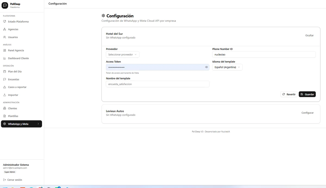The image size is (326, 188).
Task: Click the Phone Number ID field
Action: click(x=264, y=55)
